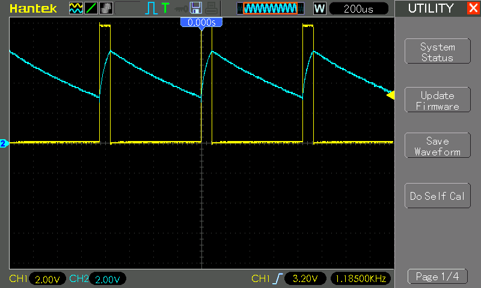Click the sine wave acquisition icon
This screenshot has width=481, height=288.
click(x=76, y=8)
